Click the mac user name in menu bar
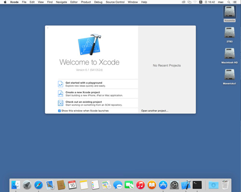 [221, 2]
